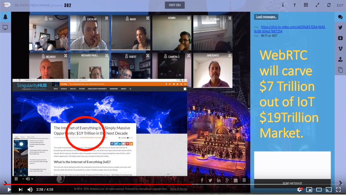Share the room on LinkedIn
Image resolution: width=346 pixels, height=195 pixels.
click(219, 180)
